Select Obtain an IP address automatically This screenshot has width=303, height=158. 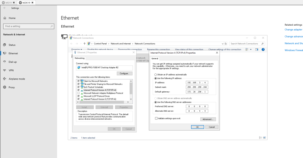(x=156, y=75)
